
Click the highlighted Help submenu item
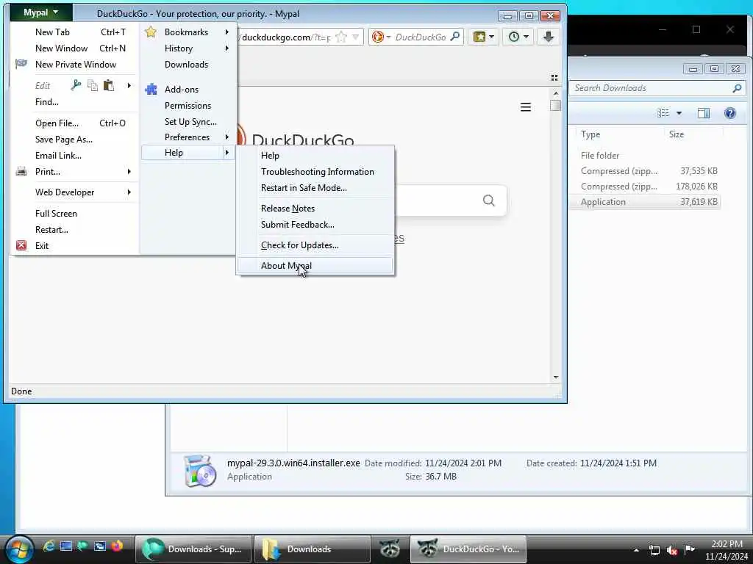pos(188,153)
